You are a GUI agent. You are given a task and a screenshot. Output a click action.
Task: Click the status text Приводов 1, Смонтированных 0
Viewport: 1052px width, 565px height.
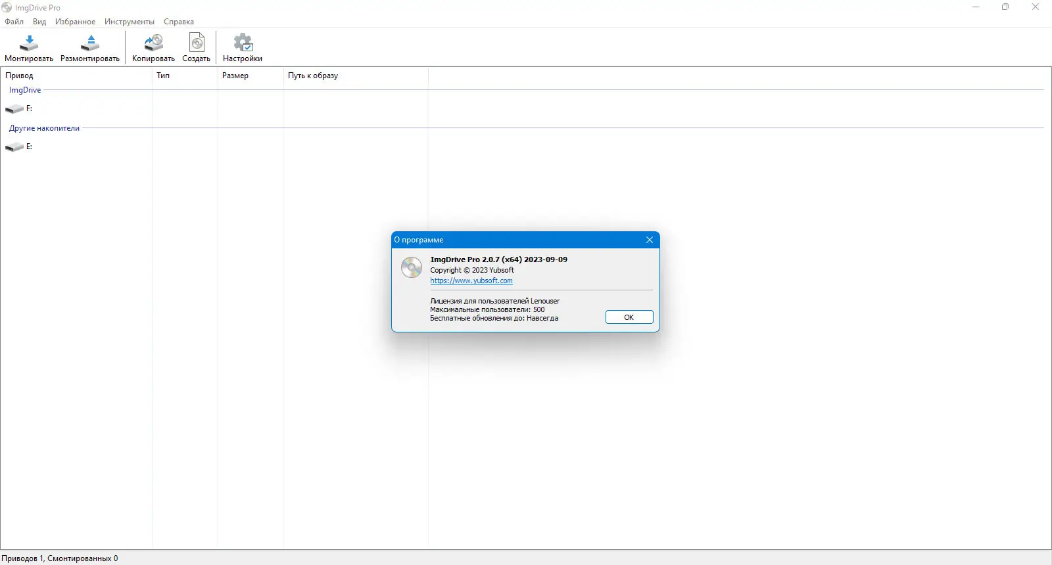click(x=60, y=558)
